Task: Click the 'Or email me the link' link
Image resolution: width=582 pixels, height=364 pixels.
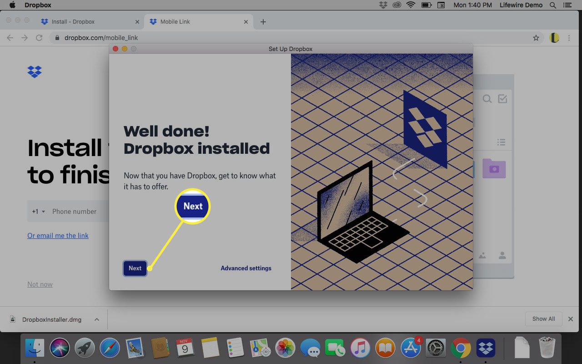Action: [58, 235]
